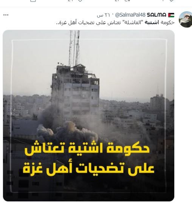Click the tweet text about أهل غزة

[x=115, y=23]
